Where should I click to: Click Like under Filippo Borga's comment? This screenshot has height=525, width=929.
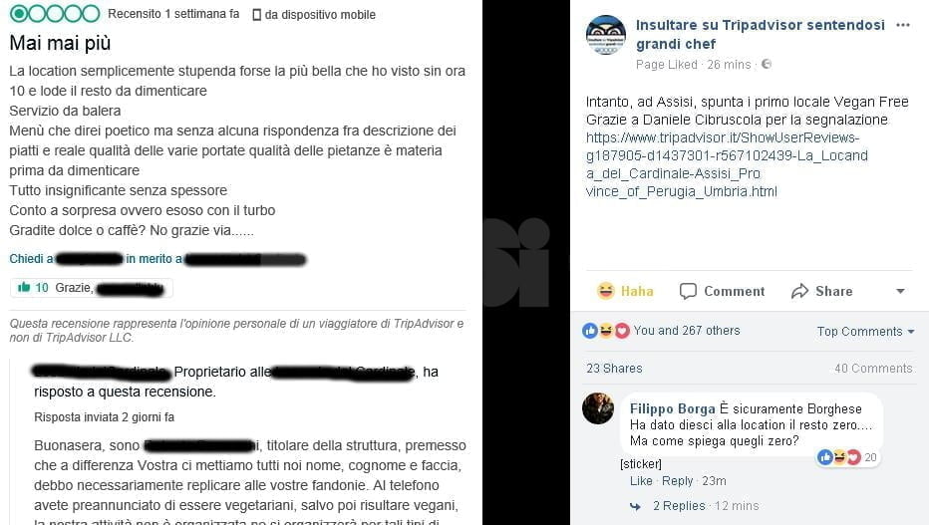click(641, 480)
